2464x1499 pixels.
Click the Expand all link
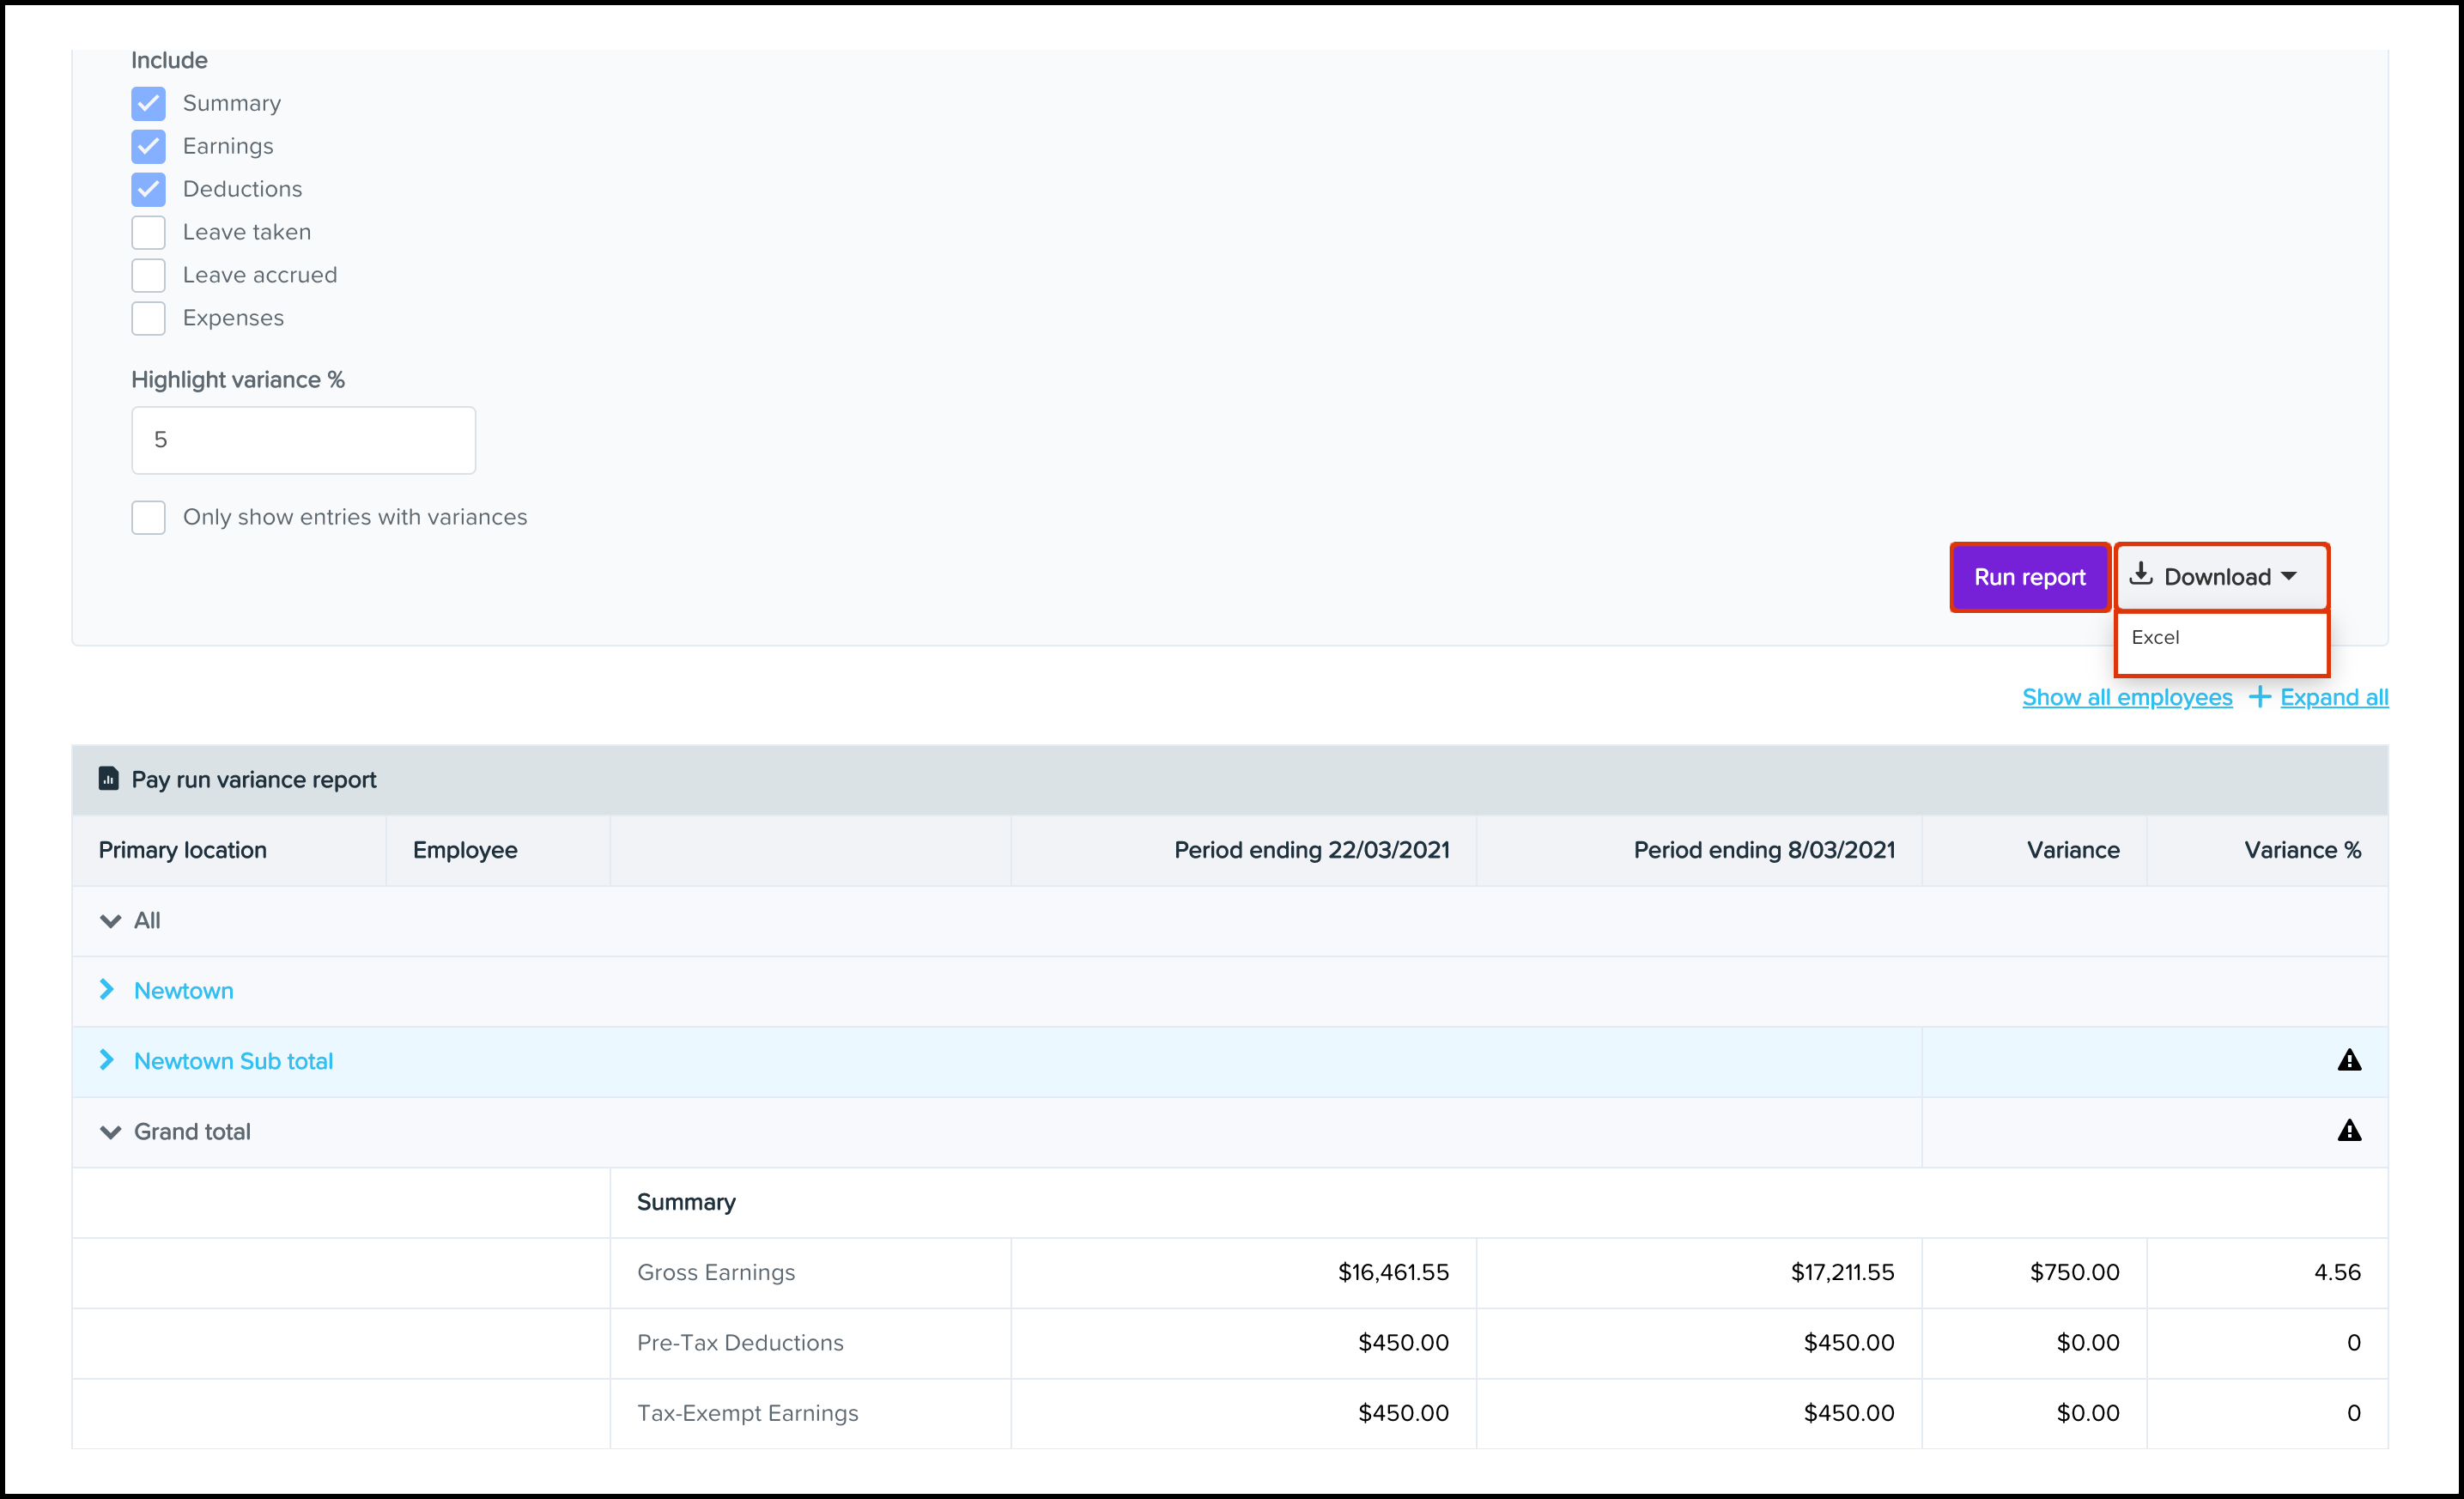point(2334,697)
